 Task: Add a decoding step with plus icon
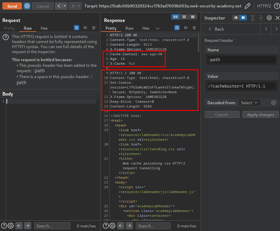273,103
